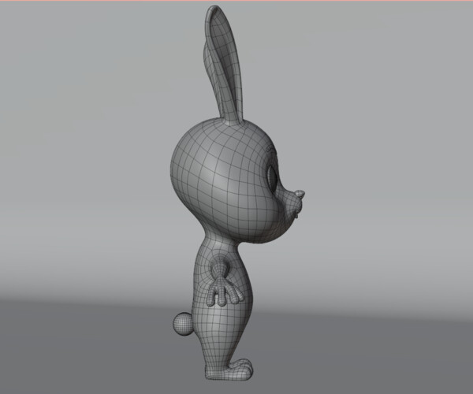The height and width of the screenshot is (394, 473).
Task: Click the bunny's long upright ear
Action: pos(224,65)
